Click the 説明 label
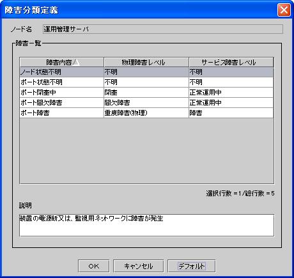The image size is (294, 278). 26,206
